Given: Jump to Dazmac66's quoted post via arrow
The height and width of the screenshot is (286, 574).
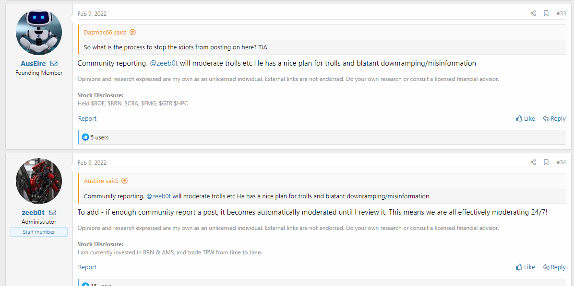Looking at the screenshot, I should (132, 32).
